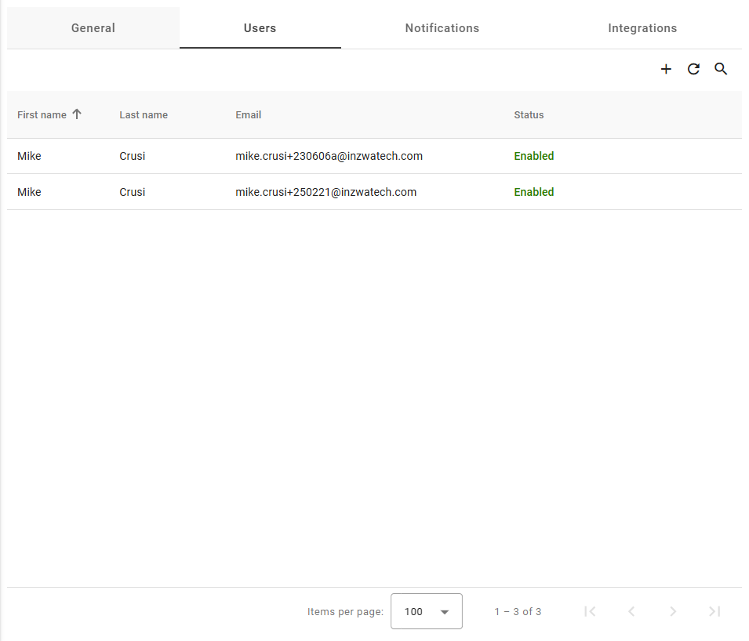
Task: Switch to the Integrations tab
Action: (x=642, y=28)
